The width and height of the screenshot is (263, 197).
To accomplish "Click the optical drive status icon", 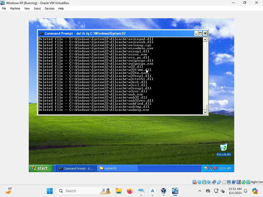I will [199, 182].
